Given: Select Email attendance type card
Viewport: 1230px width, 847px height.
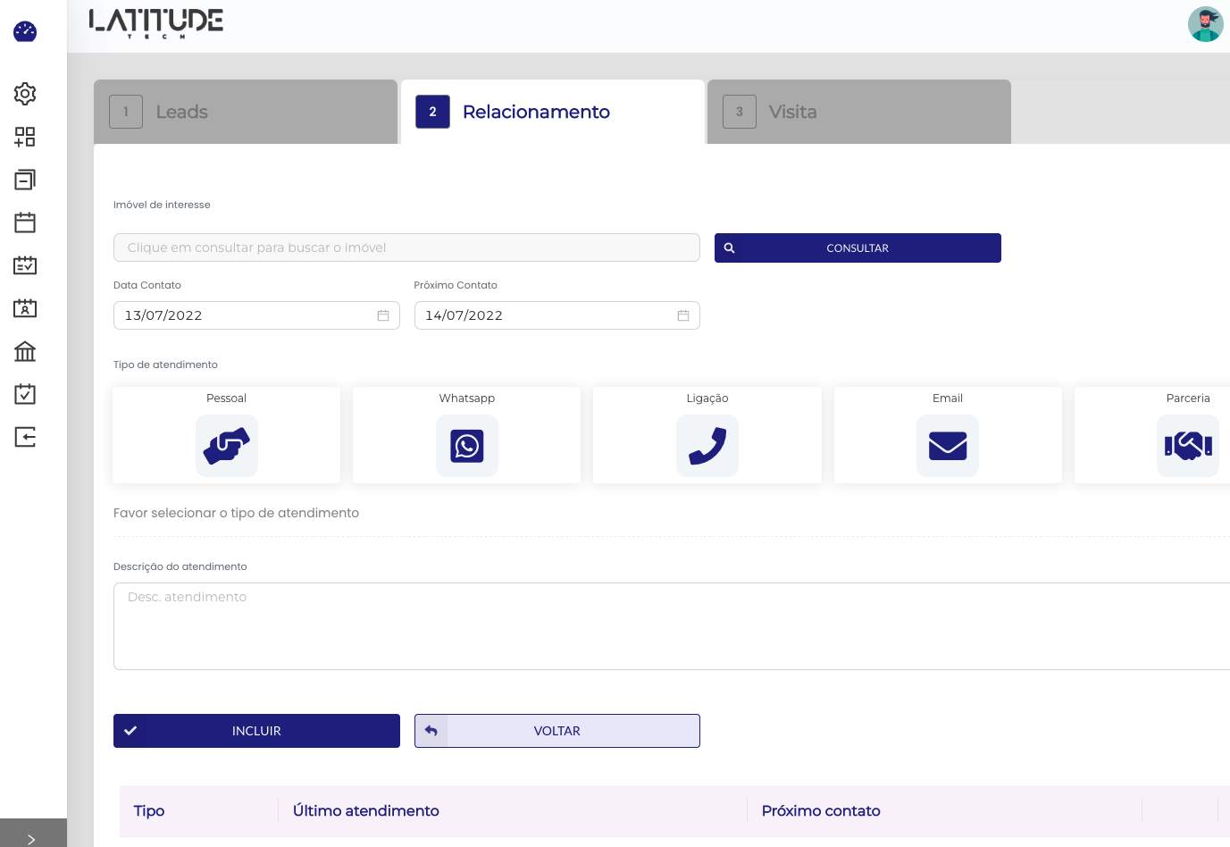Looking at the screenshot, I should click(947, 445).
